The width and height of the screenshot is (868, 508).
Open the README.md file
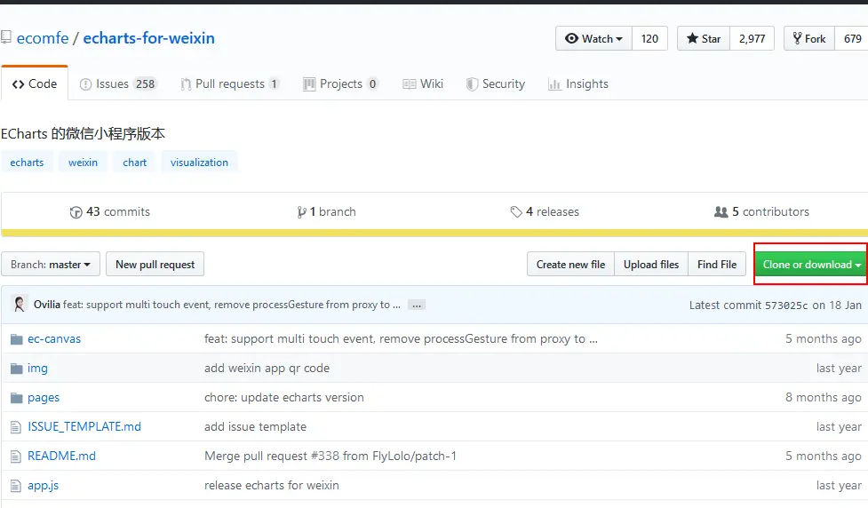[61, 456]
